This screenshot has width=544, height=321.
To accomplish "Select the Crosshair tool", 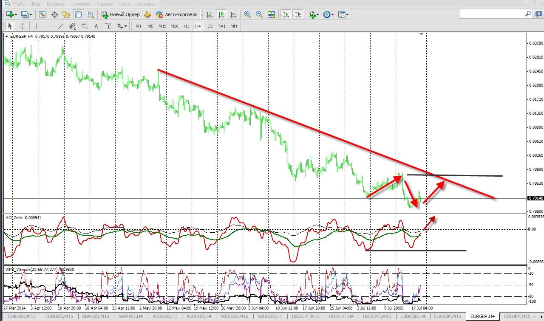I will coord(23,26).
